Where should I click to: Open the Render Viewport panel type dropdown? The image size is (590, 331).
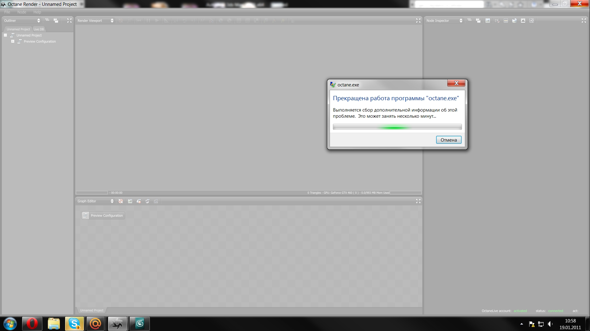tap(95, 21)
